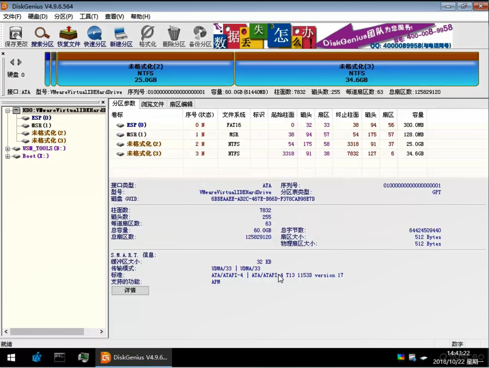Click the disk GUID value text

tap(263, 199)
